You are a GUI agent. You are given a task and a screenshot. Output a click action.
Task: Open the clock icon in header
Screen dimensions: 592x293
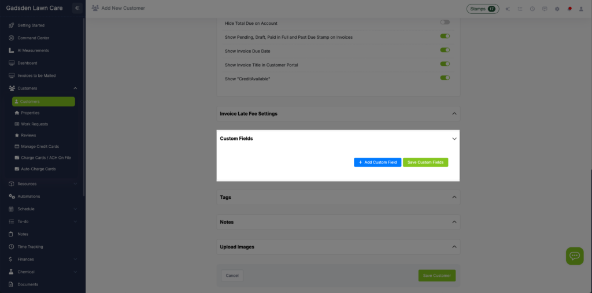532,9
